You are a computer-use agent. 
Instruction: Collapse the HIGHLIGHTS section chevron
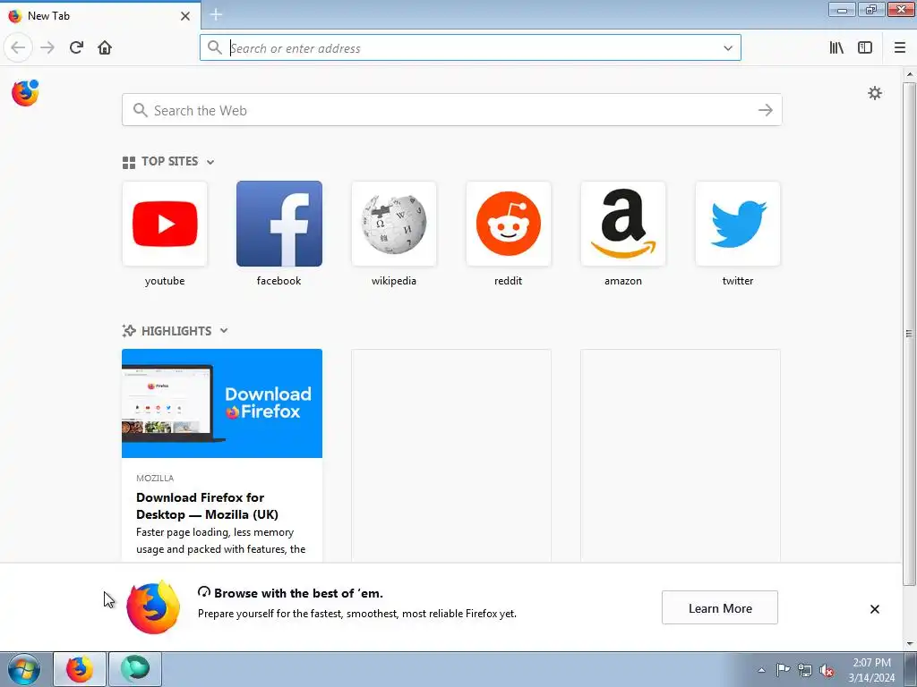click(x=224, y=331)
